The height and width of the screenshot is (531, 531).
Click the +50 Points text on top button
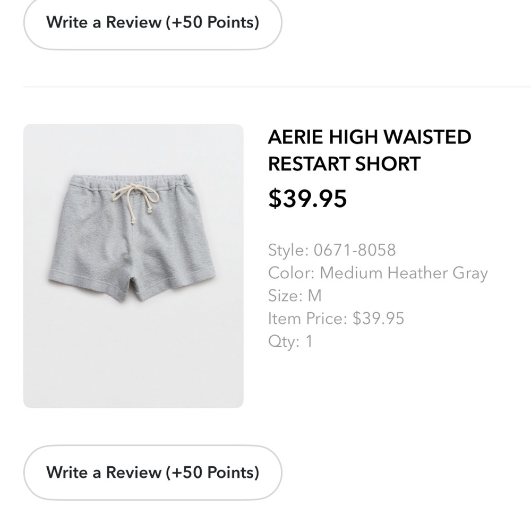pos(211,22)
